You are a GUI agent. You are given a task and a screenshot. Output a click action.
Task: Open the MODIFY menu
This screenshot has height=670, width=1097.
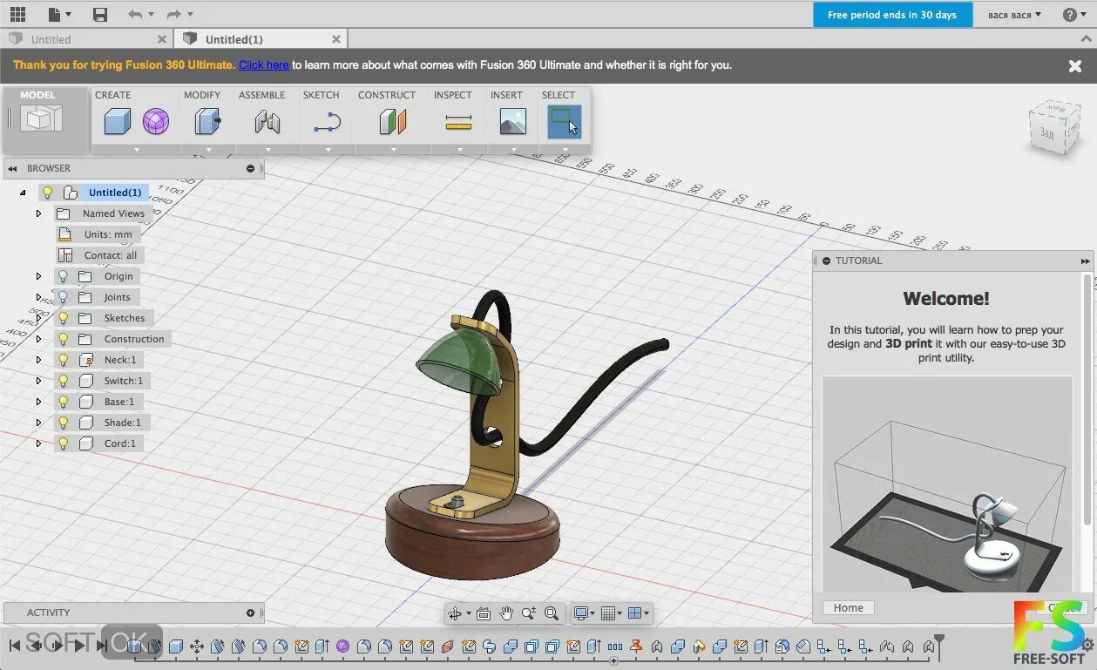pyautogui.click(x=202, y=95)
